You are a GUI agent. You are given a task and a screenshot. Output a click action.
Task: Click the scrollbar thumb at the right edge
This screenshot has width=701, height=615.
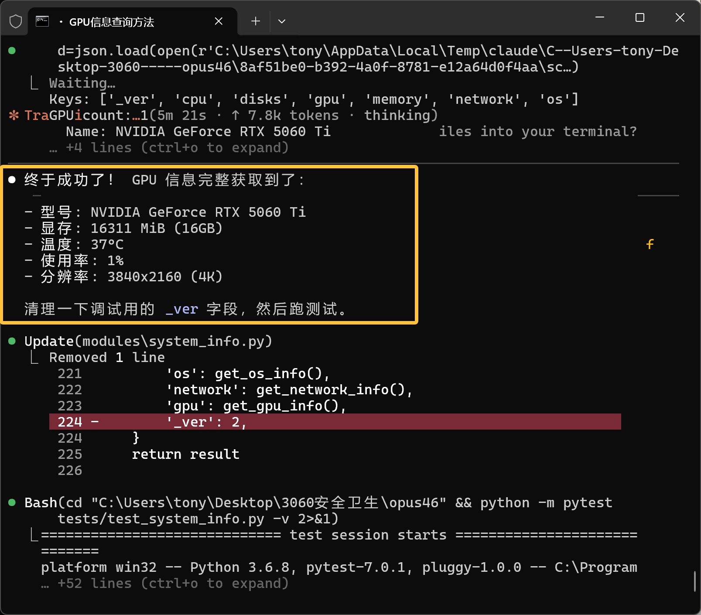695,581
